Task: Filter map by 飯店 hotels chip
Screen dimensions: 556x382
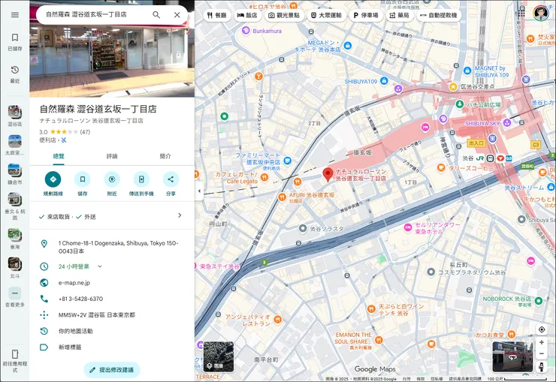Action: [x=247, y=15]
